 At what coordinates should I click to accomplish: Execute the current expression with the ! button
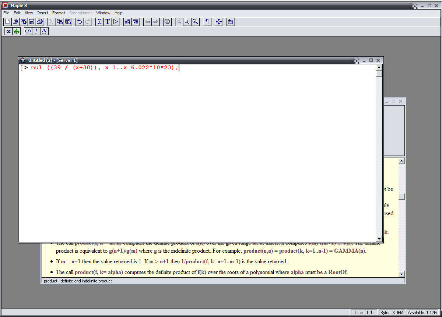tap(36, 32)
